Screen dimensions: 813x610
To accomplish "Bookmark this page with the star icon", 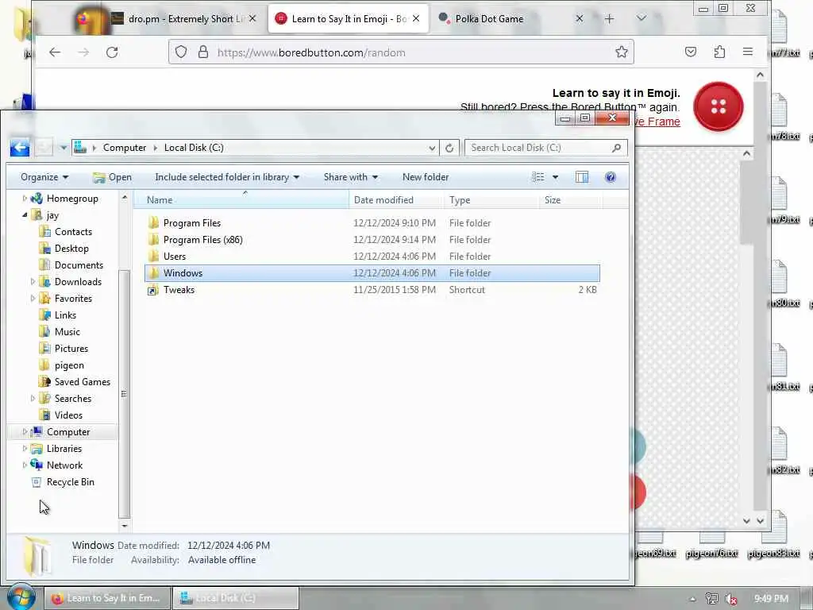I will click(621, 52).
